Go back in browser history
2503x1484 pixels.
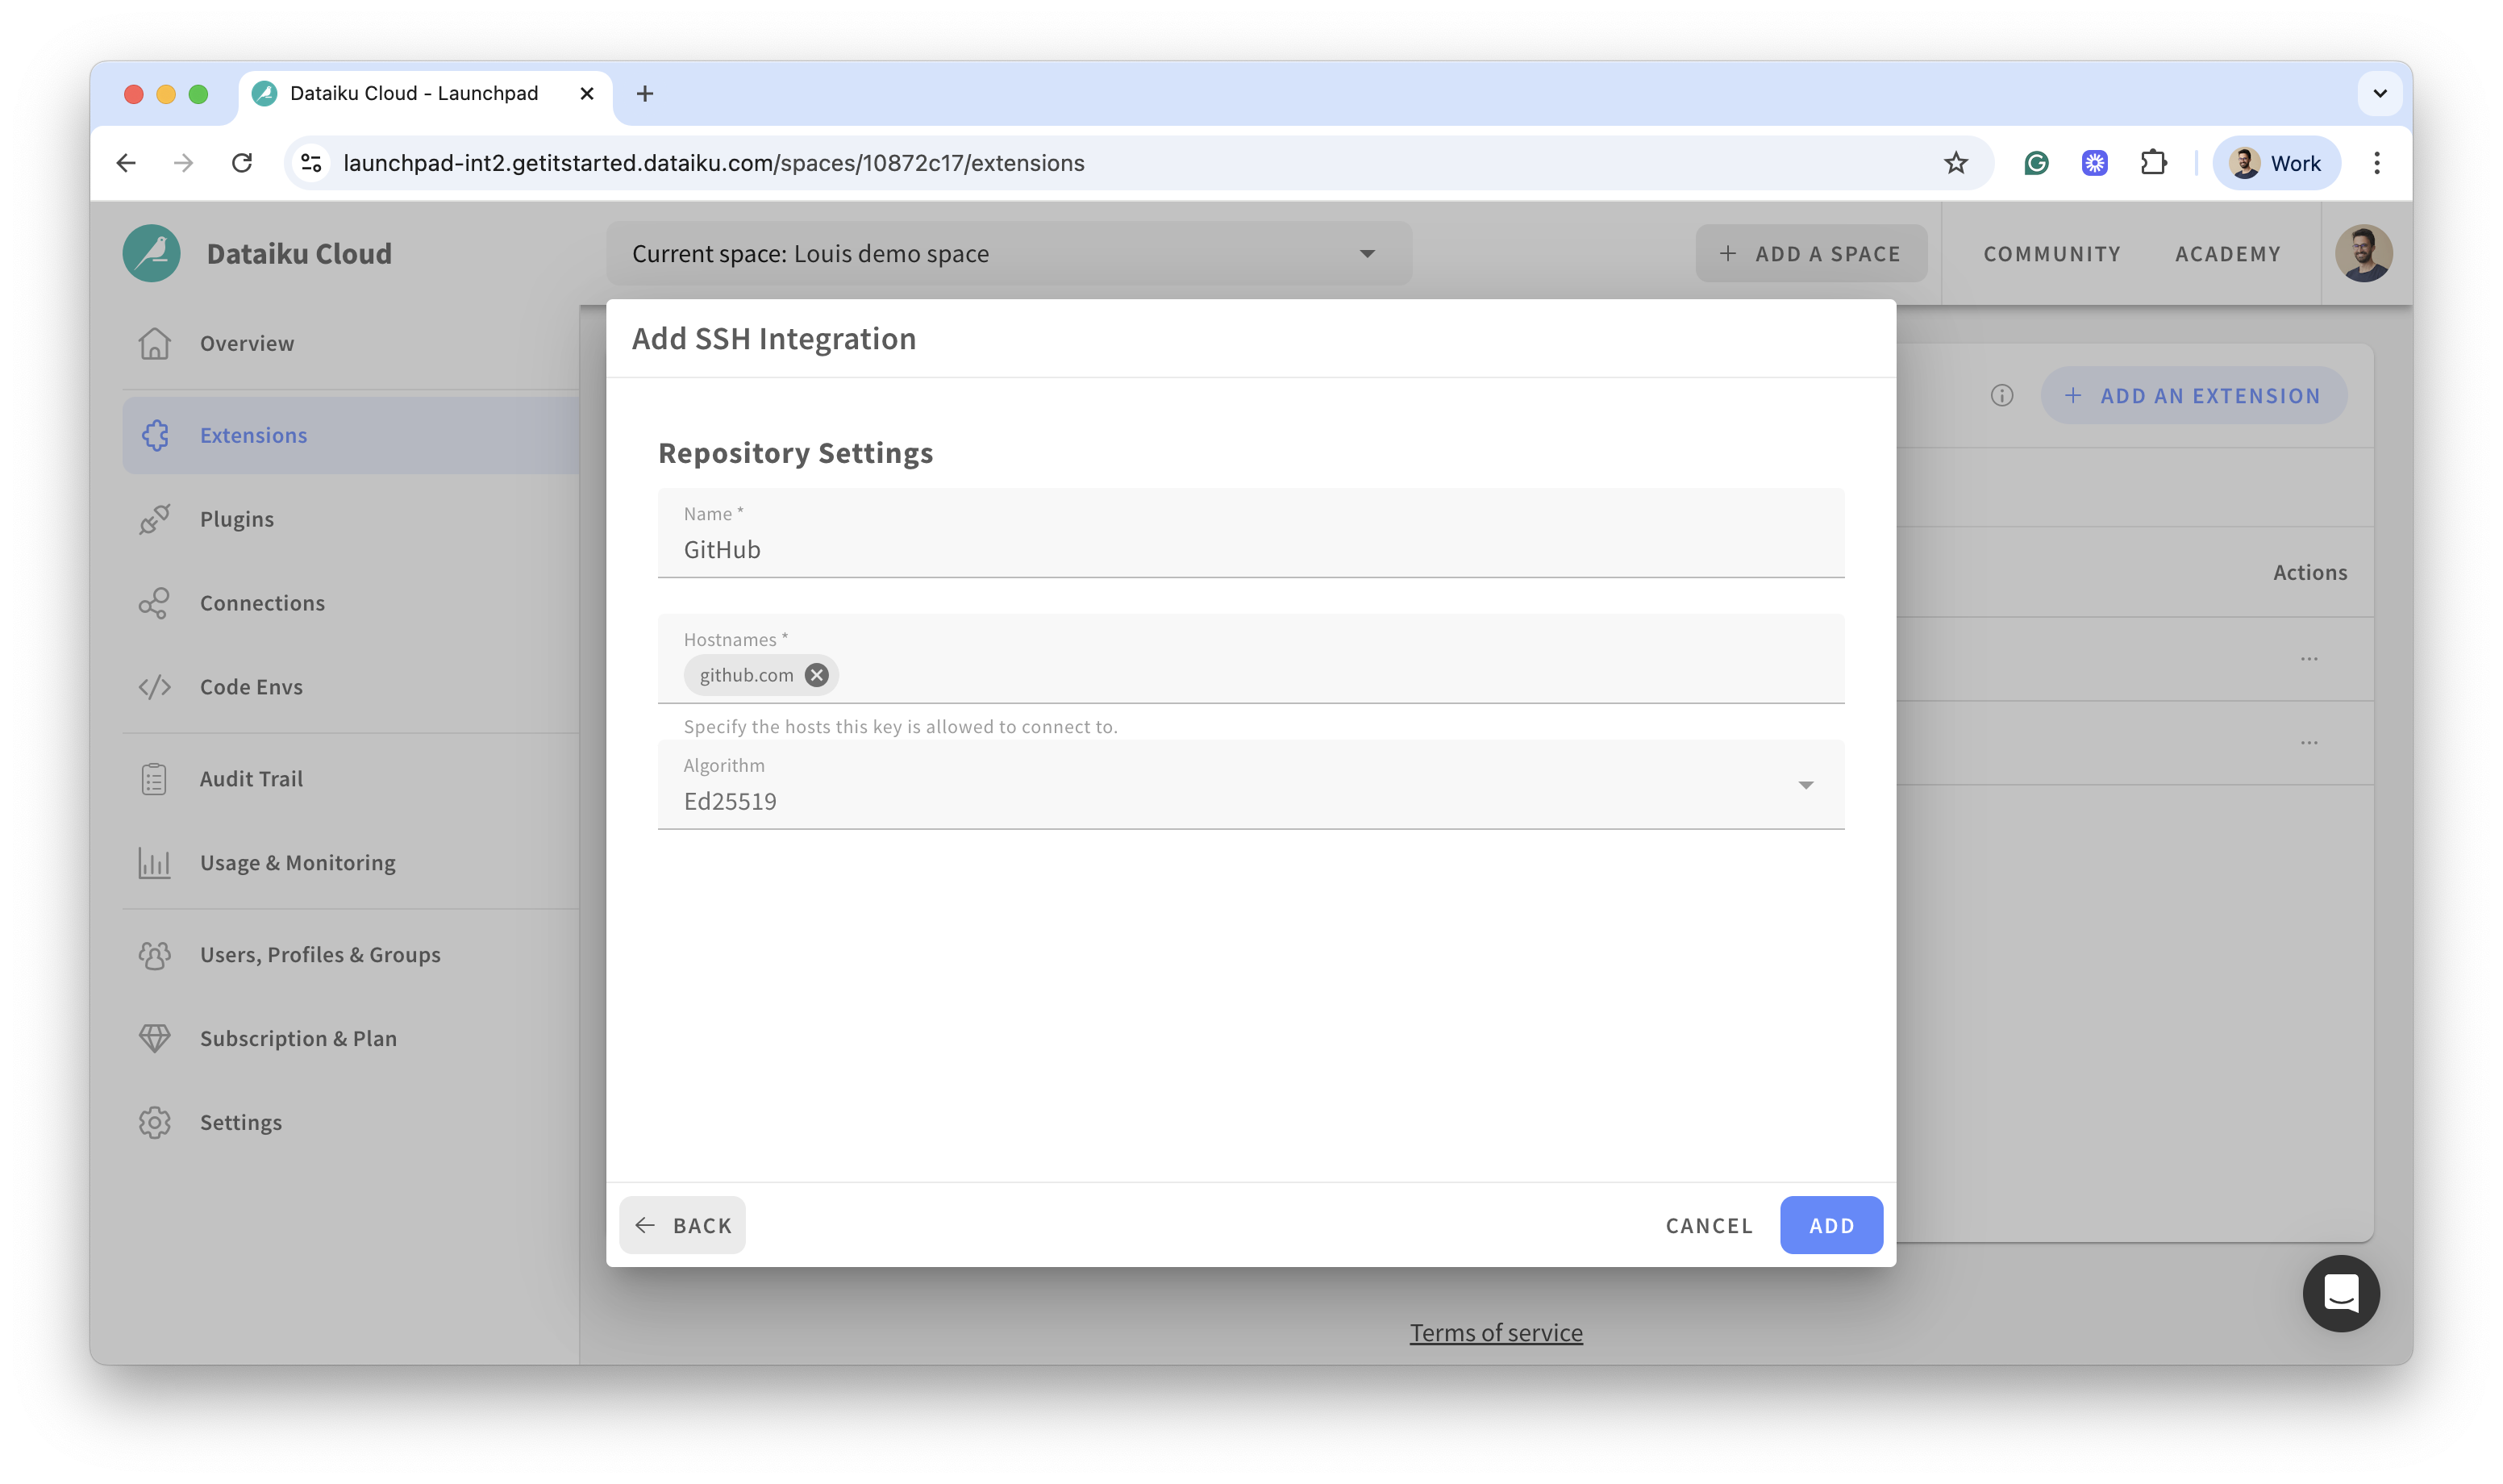pos(126,163)
